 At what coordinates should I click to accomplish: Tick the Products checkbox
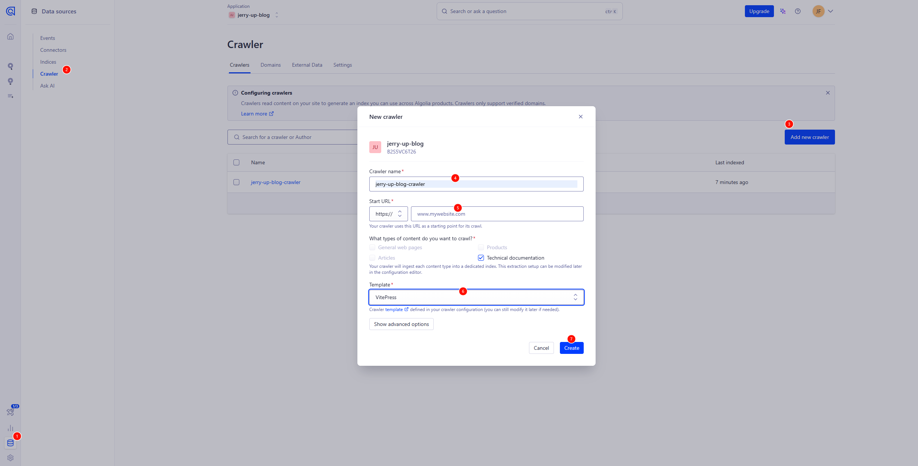(481, 247)
